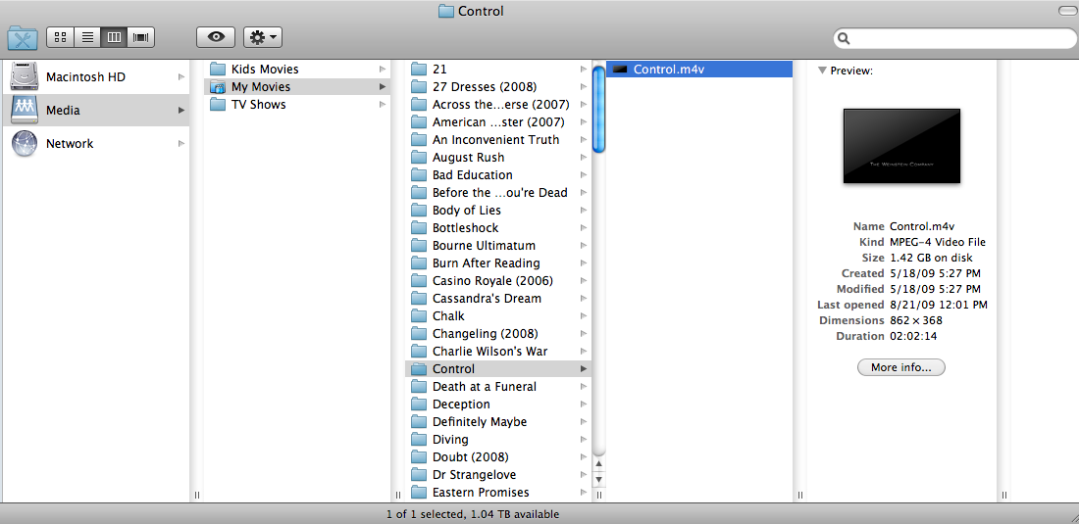This screenshot has width=1079, height=524.
Task: Click the Definitely Maybe folder icon
Action: click(x=419, y=422)
